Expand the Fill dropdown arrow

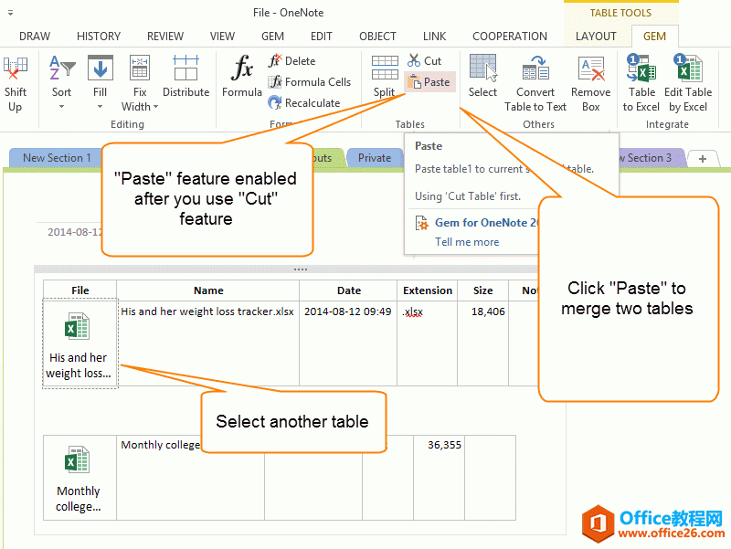tap(100, 107)
